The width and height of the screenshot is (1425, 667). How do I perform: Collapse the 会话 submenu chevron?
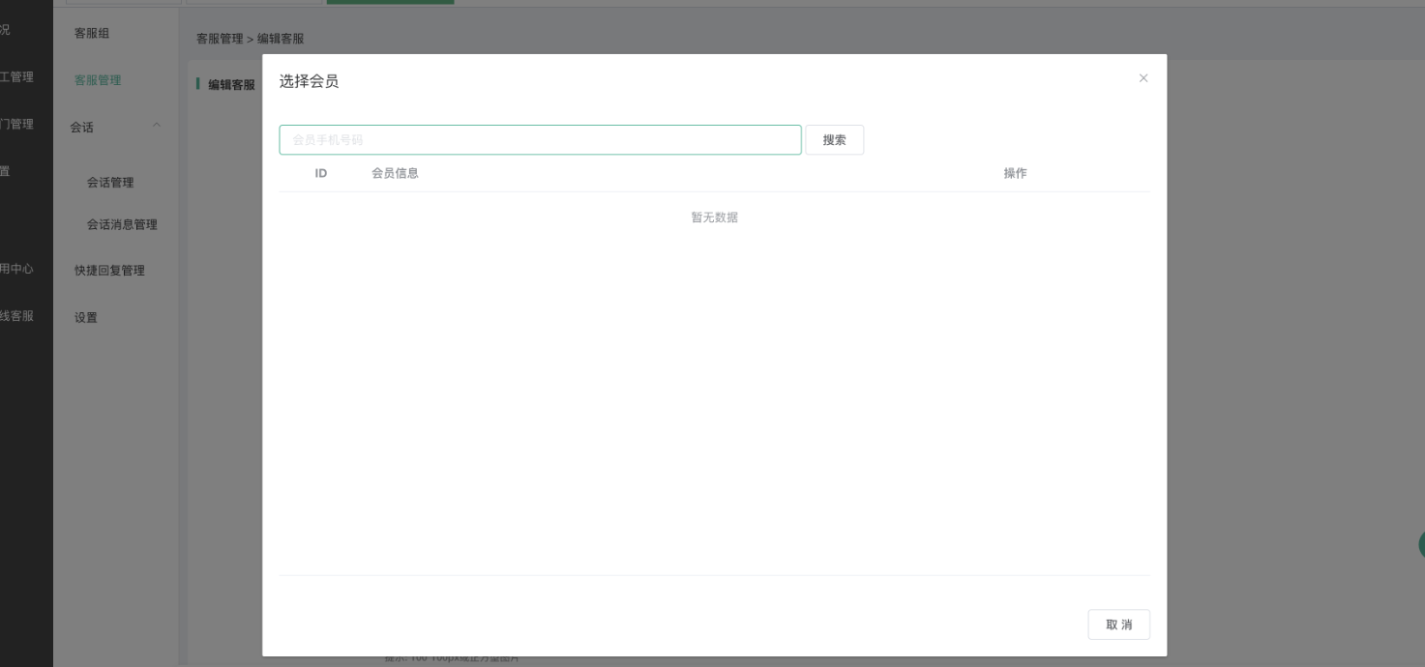157,127
